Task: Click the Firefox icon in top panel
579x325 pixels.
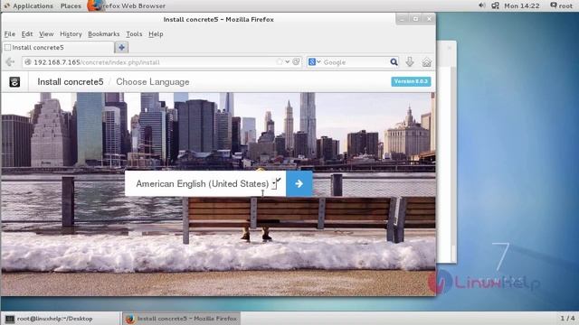Action: pyautogui.click(x=95, y=5)
